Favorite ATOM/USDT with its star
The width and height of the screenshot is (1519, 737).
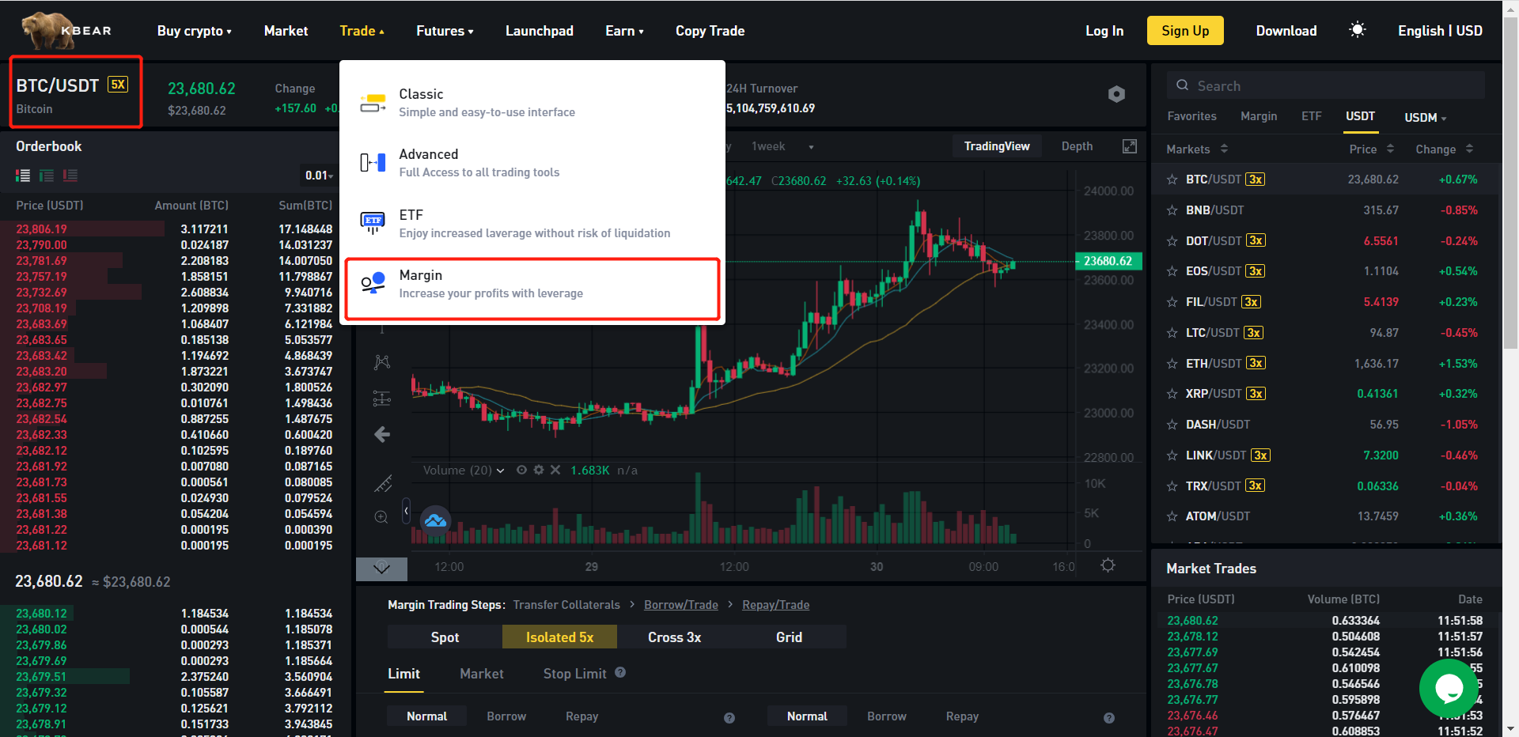[x=1172, y=516]
